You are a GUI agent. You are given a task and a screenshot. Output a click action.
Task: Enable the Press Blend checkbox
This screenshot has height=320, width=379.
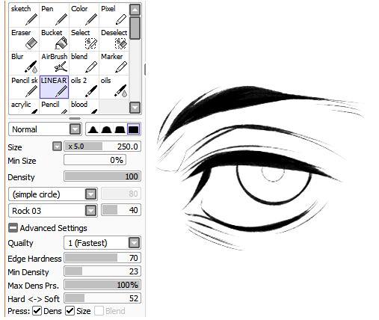(x=99, y=311)
